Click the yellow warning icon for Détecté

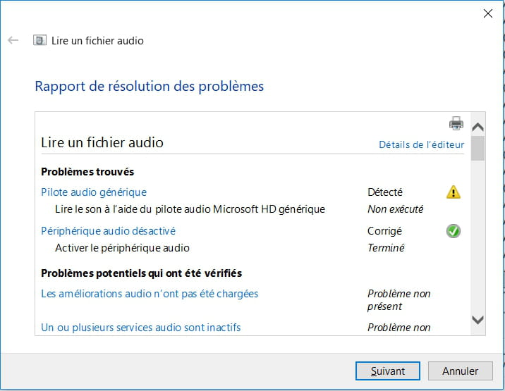click(453, 192)
